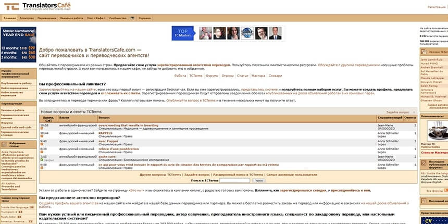The image size is (448, 224).
Task: Click the green closed checkmark under 7:05
Action: tap(42, 160)
